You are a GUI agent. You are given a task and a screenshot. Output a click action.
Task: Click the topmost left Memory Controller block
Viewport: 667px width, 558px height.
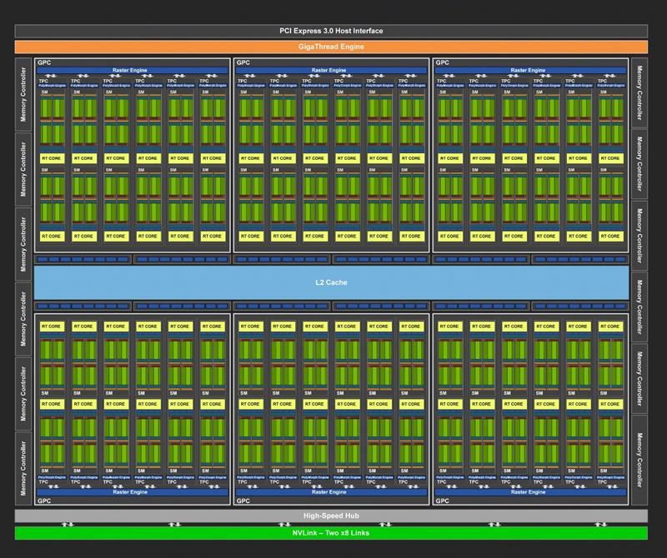[23, 93]
